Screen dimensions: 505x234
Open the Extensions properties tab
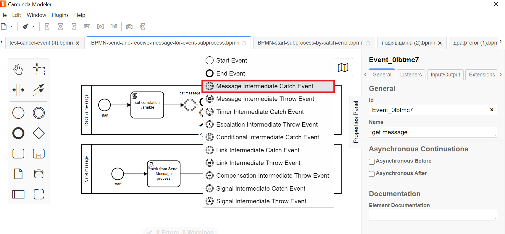pyautogui.click(x=482, y=75)
